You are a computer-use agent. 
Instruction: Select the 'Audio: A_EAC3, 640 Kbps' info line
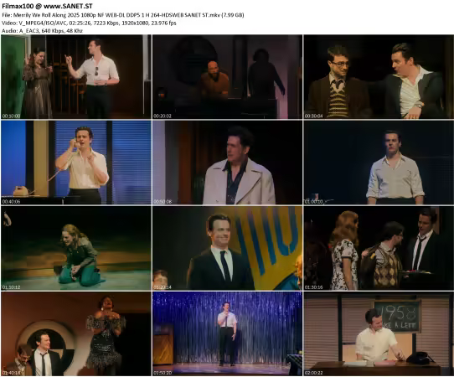point(42,31)
